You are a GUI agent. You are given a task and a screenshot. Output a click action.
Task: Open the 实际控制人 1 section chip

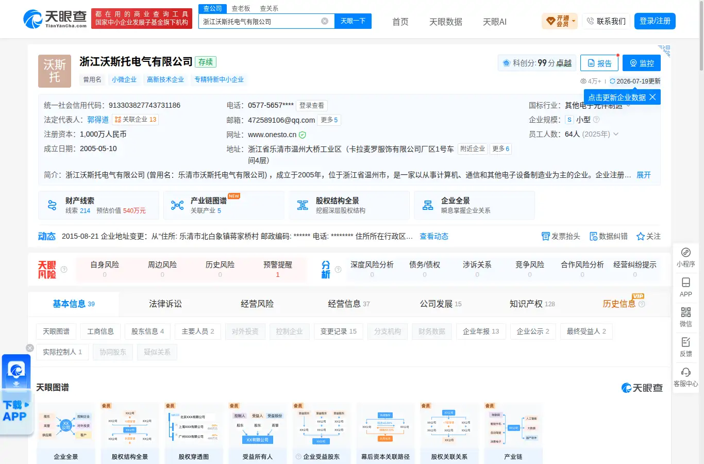click(62, 352)
